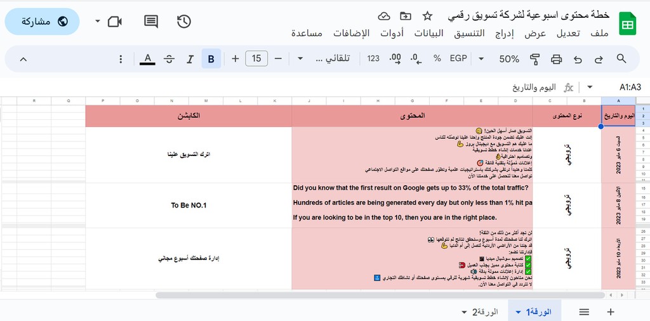
Task: Open the التنسيق menu
Action: click(x=469, y=34)
